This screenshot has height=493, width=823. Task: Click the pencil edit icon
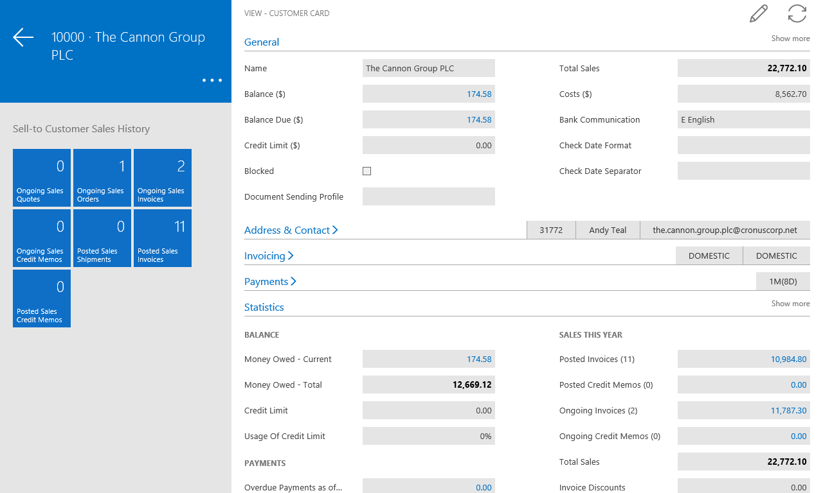tap(759, 13)
